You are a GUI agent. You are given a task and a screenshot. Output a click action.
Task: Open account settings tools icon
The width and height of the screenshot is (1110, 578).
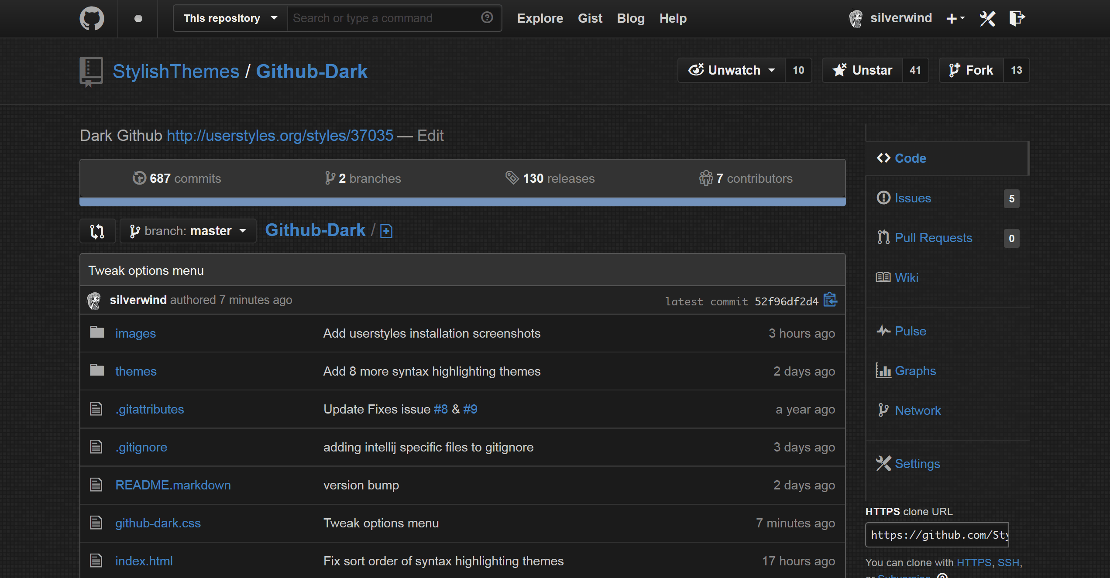pyautogui.click(x=987, y=18)
